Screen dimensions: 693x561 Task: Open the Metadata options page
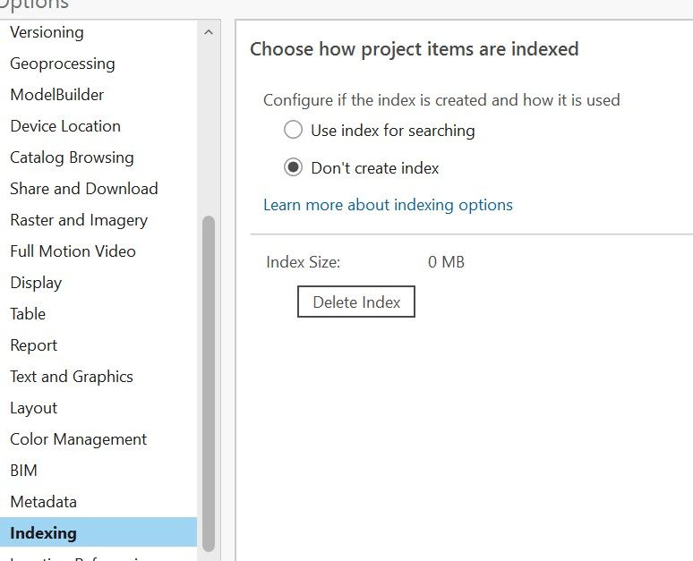pyautogui.click(x=43, y=502)
